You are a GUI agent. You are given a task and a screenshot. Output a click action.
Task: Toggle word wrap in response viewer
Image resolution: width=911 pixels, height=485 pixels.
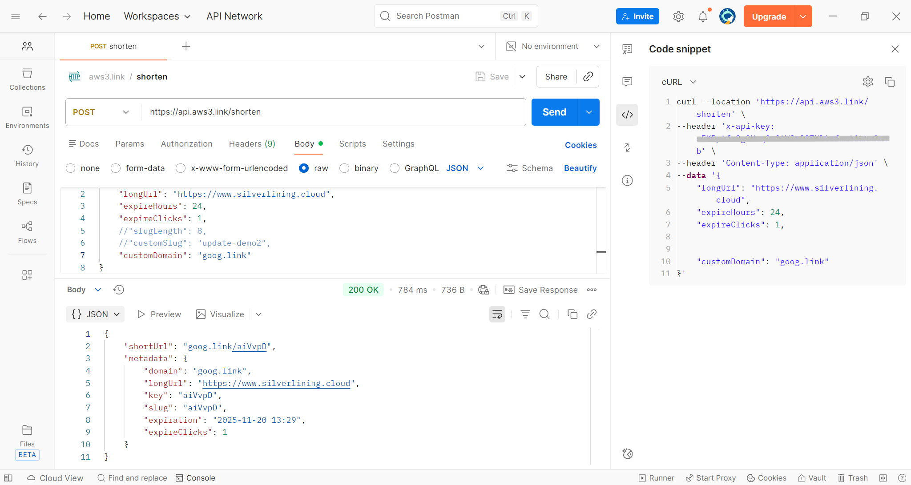[x=497, y=314]
